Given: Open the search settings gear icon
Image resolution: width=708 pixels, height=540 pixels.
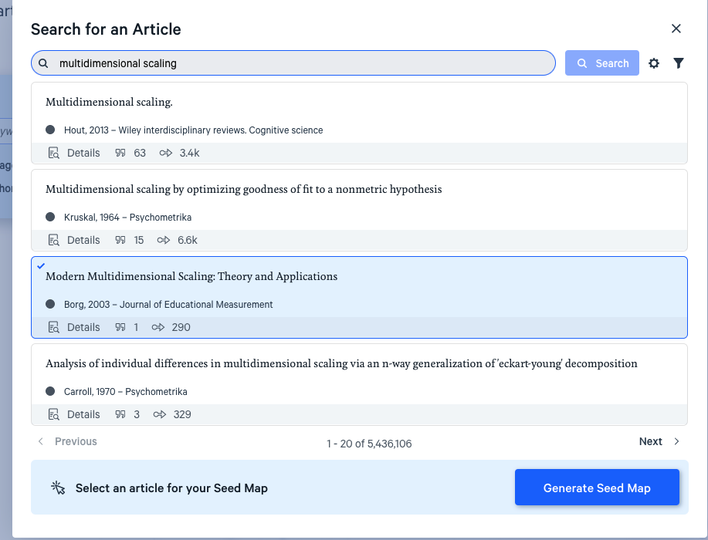Looking at the screenshot, I should (x=654, y=63).
